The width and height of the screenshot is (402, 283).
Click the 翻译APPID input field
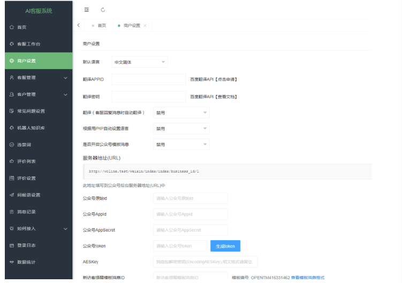coord(148,79)
